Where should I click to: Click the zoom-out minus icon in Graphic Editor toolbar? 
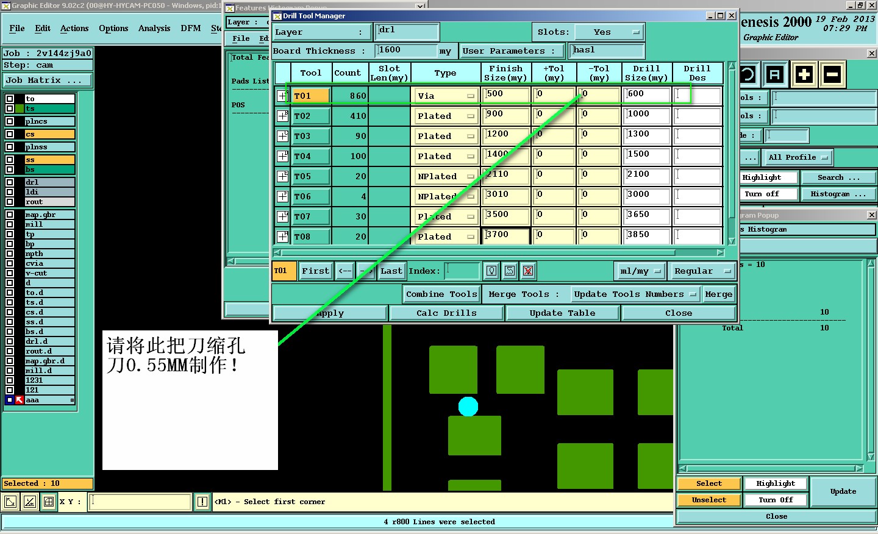(x=832, y=75)
